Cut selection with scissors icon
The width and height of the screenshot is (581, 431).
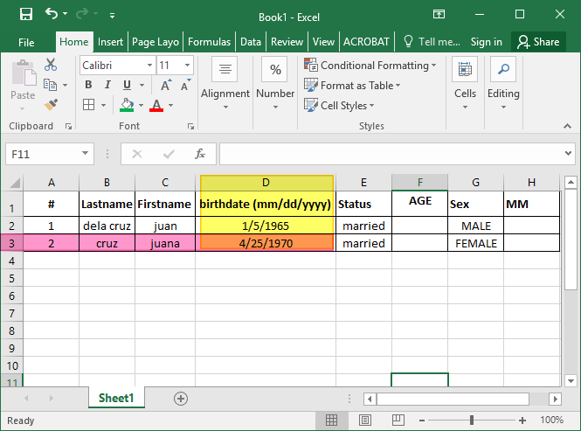51,65
